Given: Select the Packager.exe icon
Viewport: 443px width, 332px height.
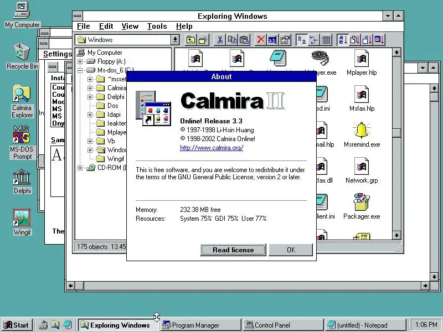Looking at the screenshot, I should (x=362, y=206).
